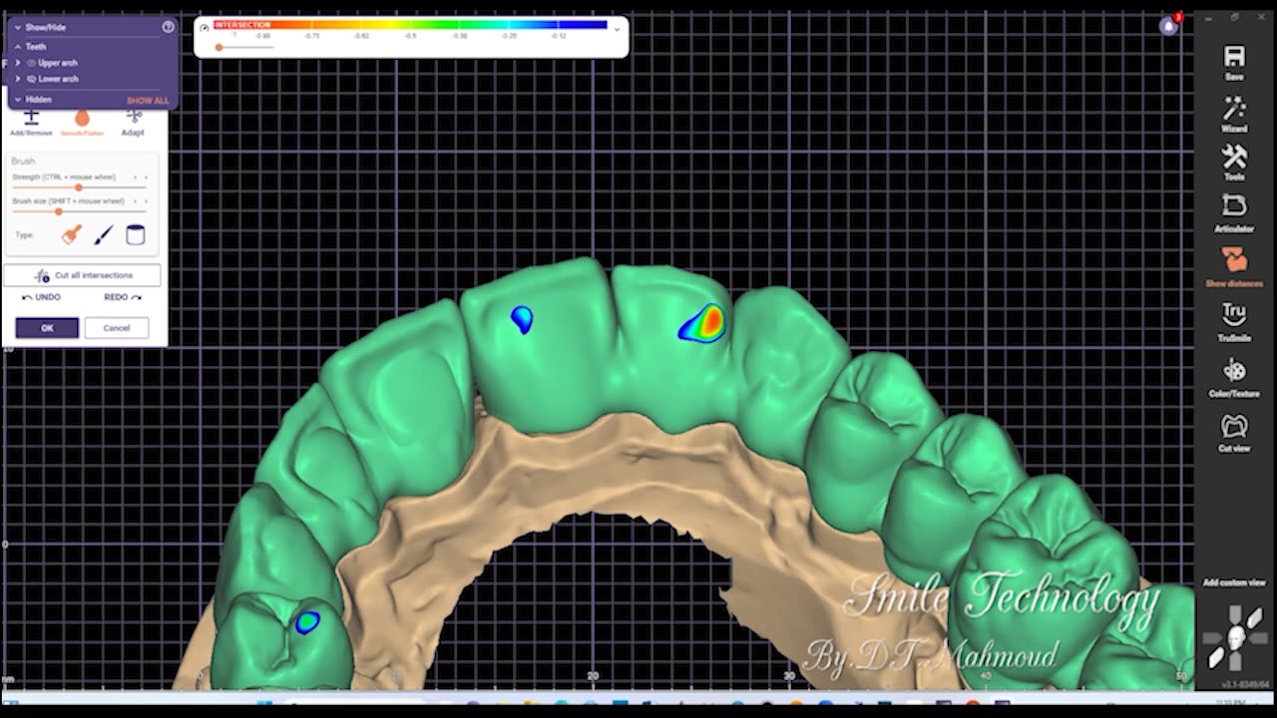The height and width of the screenshot is (718, 1277).
Task: Click the rainbow intersection spot on the incisor
Action: pyautogui.click(x=703, y=324)
